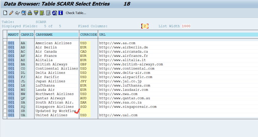The width and height of the screenshot is (258, 137).
Task: Click the http://www.british-airways.com URL
Action: coord(131,65)
